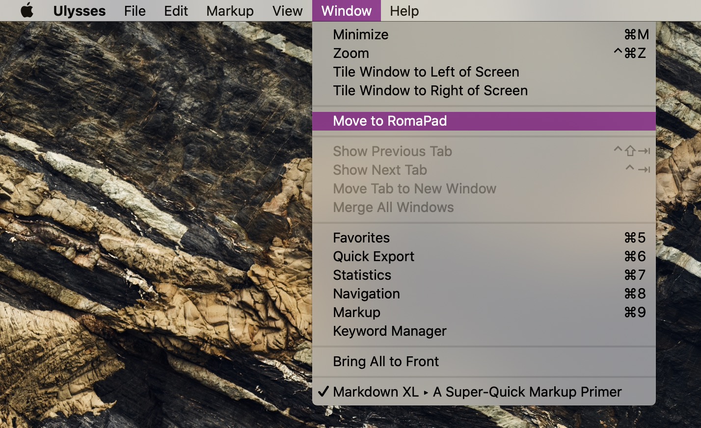Open the File menu
This screenshot has height=428, width=701.
pyautogui.click(x=135, y=11)
